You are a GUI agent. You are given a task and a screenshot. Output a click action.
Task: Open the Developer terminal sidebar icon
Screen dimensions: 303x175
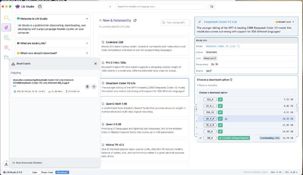(6, 37)
